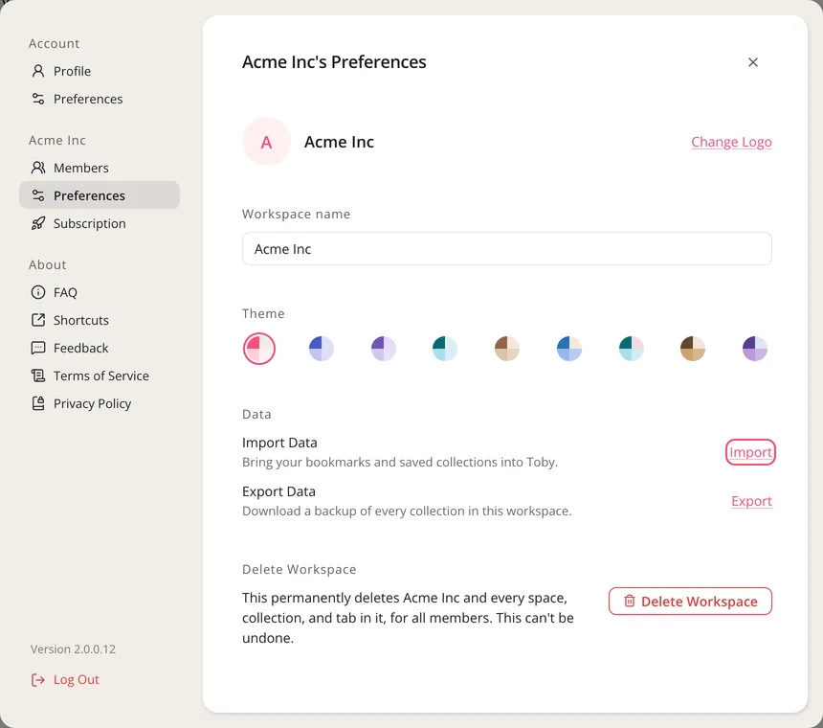The image size is (823, 728).
Task: Select the brown and beige theme swatch
Action: pos(507,349)
